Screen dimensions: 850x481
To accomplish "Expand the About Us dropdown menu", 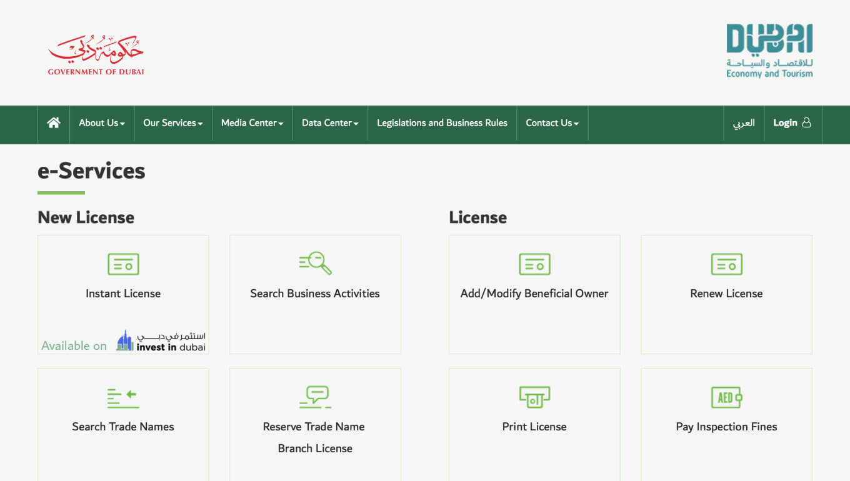I will [x=102, y=123].
